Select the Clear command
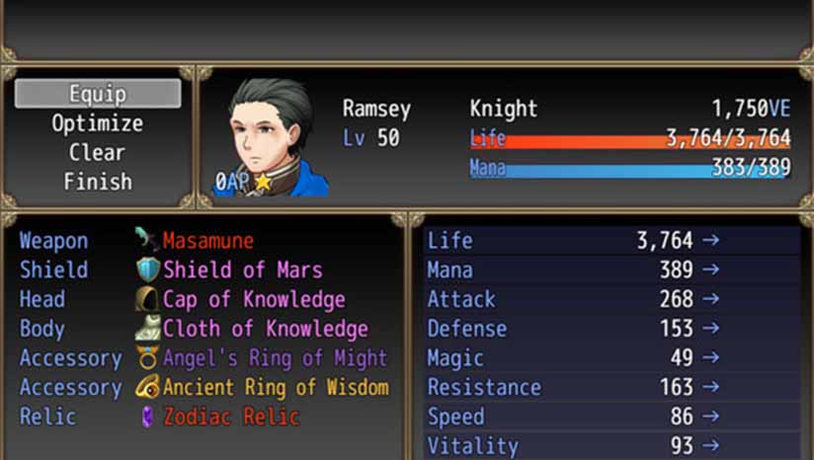Viewport: 814px width, 460px height. click(97, 152)
